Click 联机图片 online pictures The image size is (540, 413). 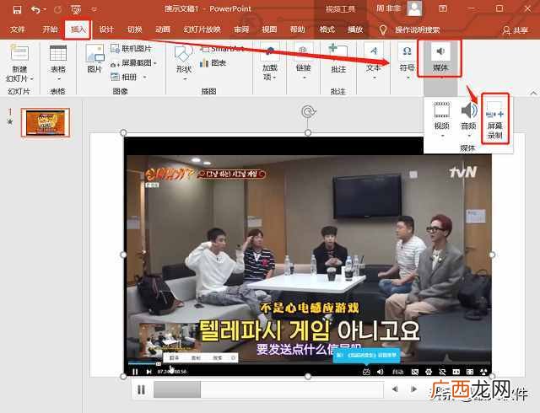[x=132, y=49]
